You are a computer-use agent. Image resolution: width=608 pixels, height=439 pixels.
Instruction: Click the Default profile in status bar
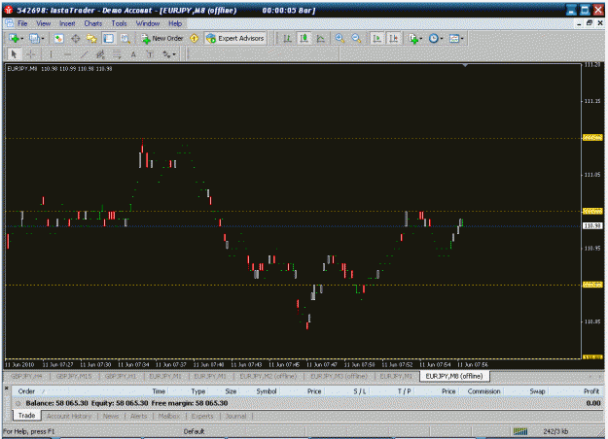point(194,431)
